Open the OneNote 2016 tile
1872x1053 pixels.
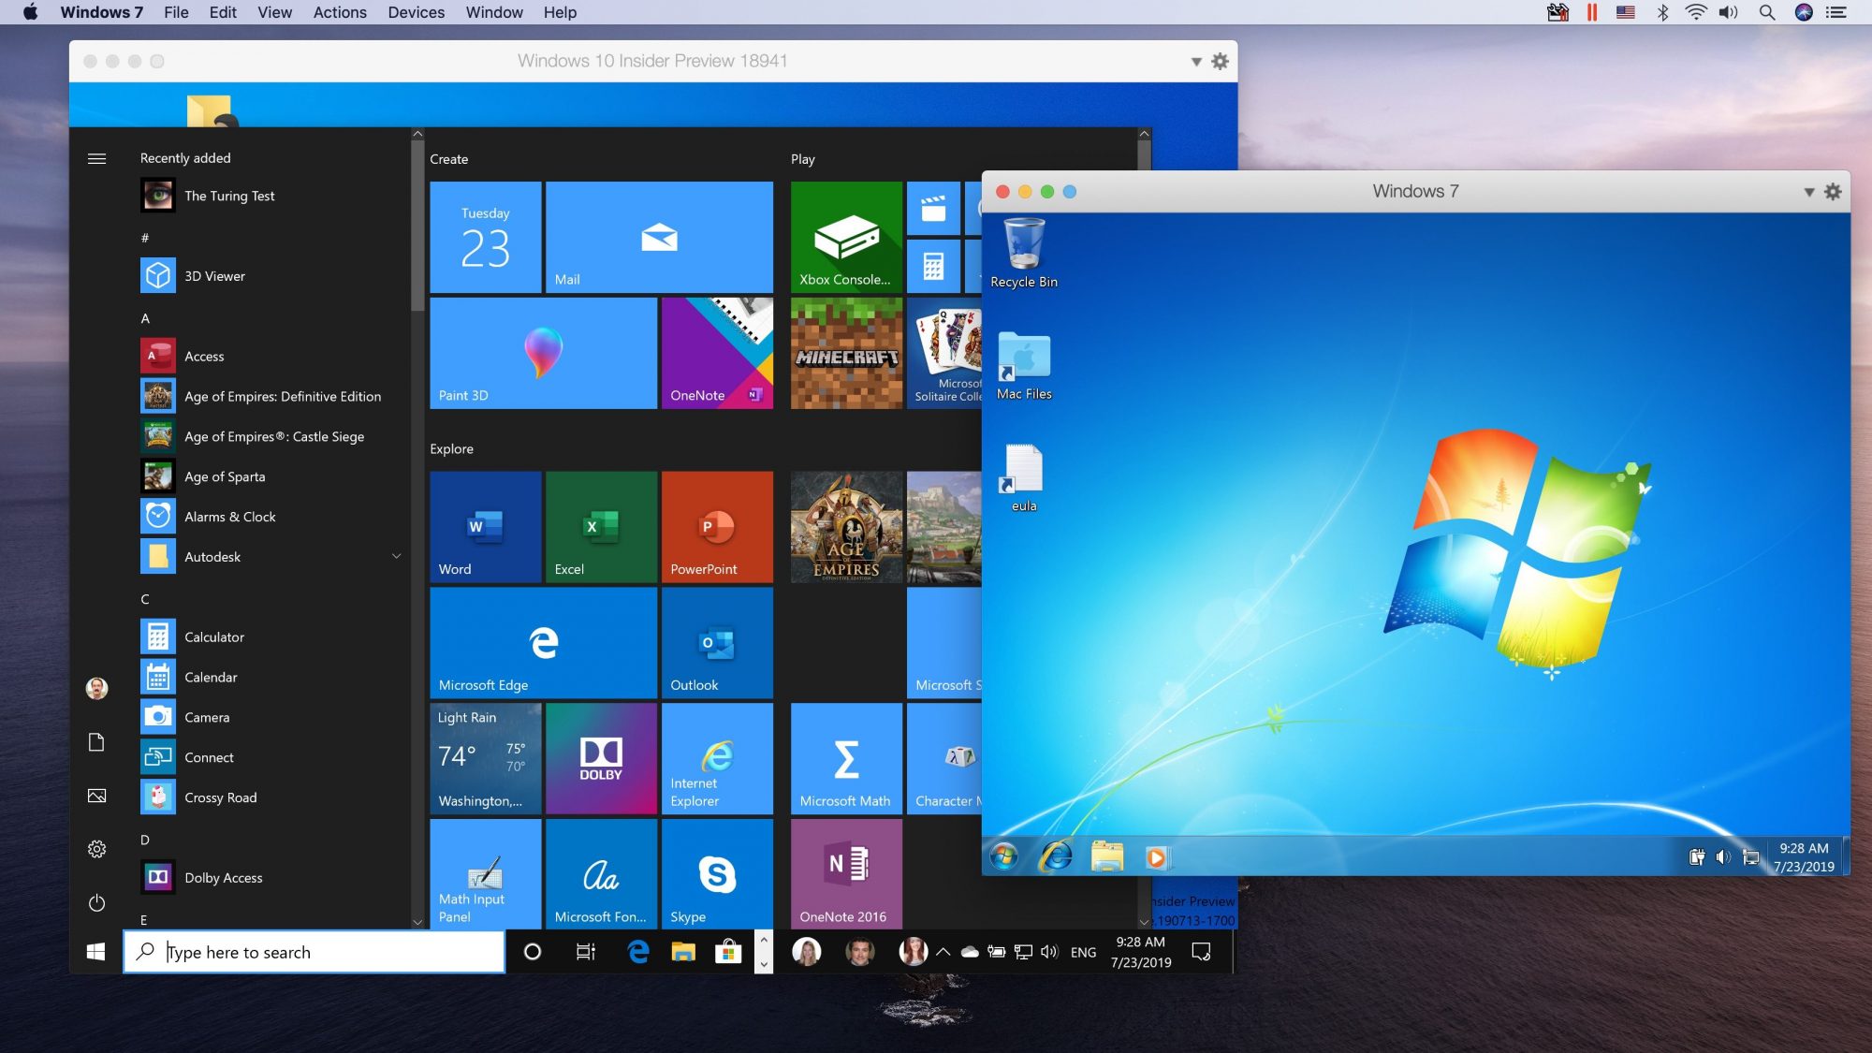(846, 874)
